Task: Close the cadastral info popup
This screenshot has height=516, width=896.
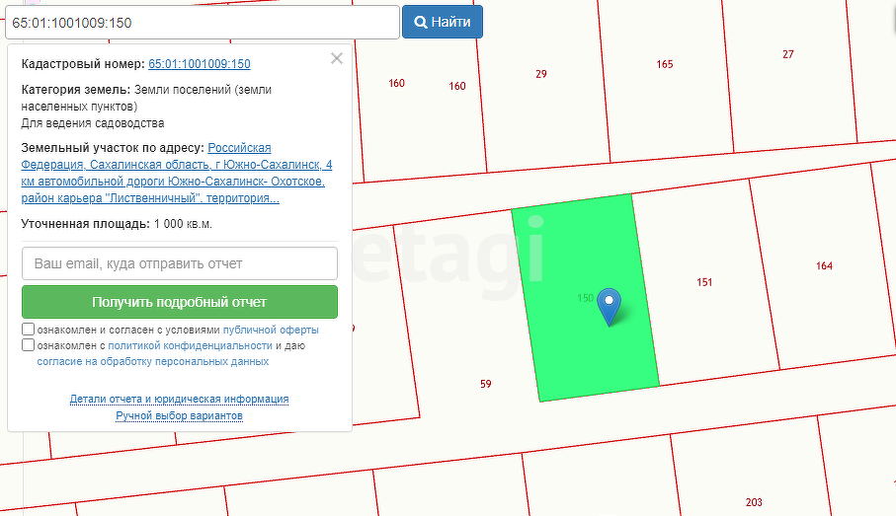Action: pos(337,58)
